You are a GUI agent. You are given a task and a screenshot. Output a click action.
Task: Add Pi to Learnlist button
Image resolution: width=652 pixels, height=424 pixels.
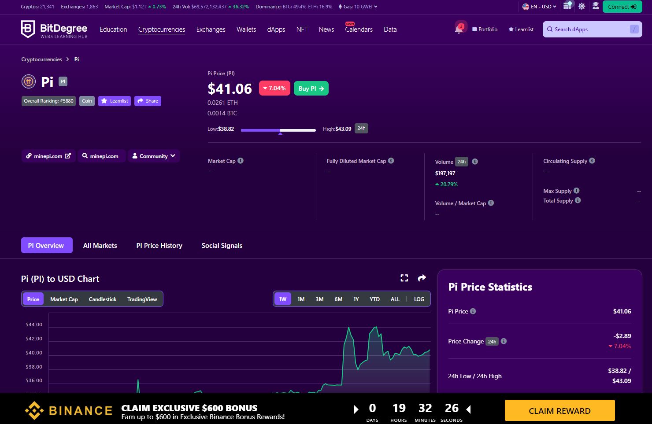115,101
